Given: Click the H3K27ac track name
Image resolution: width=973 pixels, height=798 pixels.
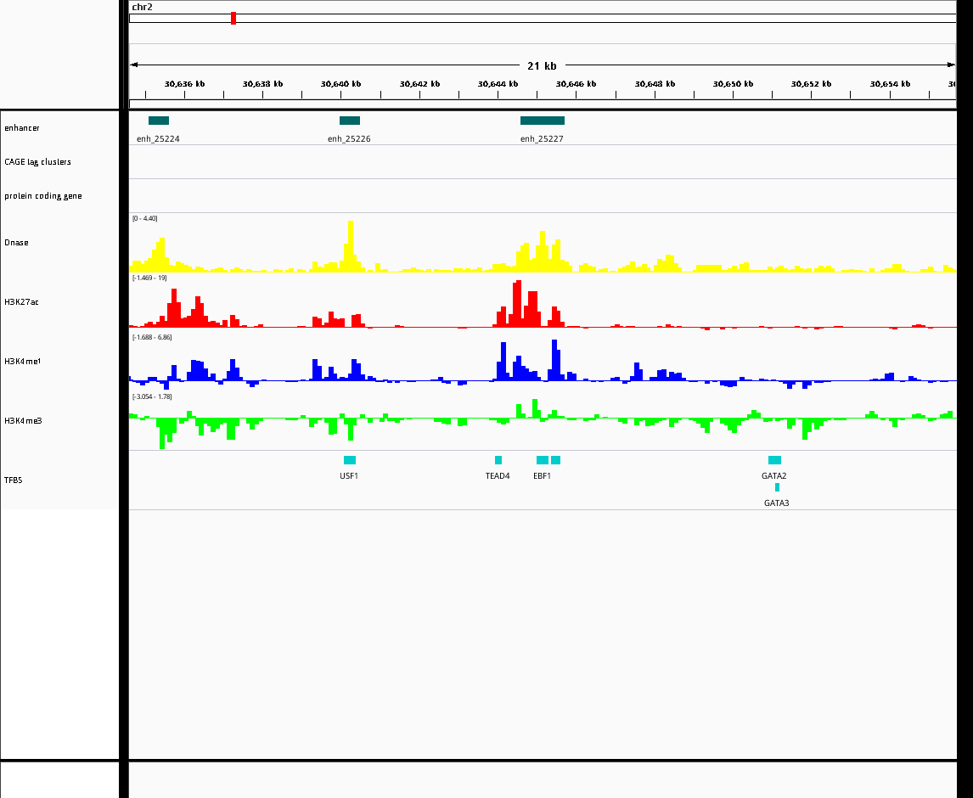Looking at the screenshot, I should [21, 302].
